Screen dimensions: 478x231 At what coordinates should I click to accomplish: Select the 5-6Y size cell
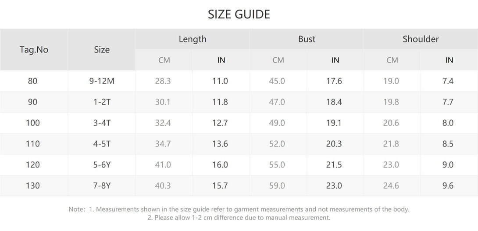coord(102,165)
